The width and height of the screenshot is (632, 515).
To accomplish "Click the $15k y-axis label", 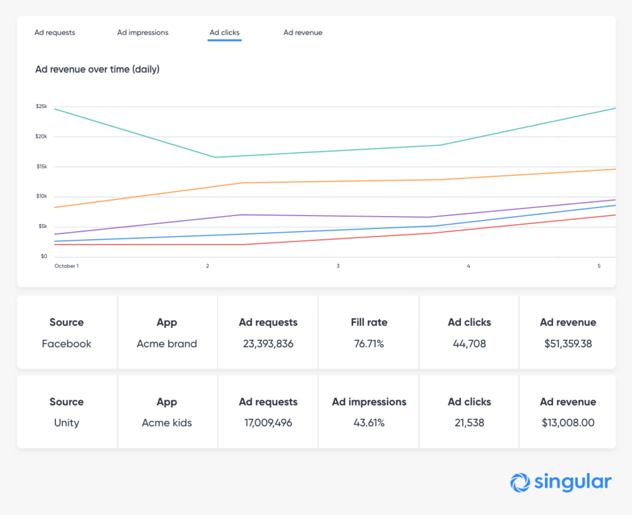I will (x=42, y=167).
